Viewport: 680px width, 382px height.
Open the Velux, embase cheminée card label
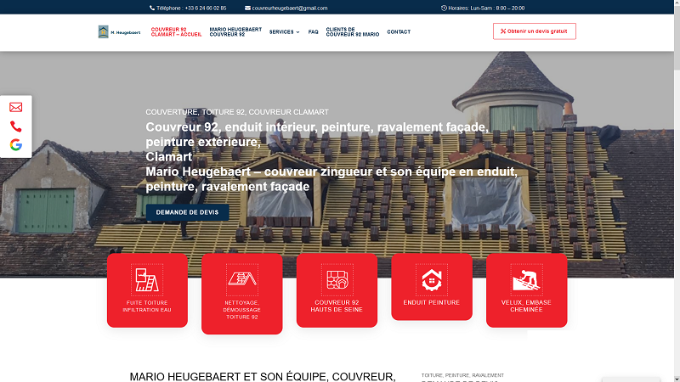click(x=526, y=306)
